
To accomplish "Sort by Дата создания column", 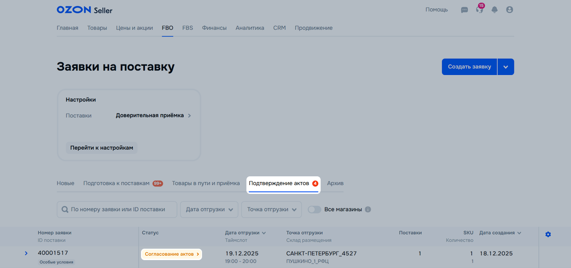I will (x=500, y=233).
